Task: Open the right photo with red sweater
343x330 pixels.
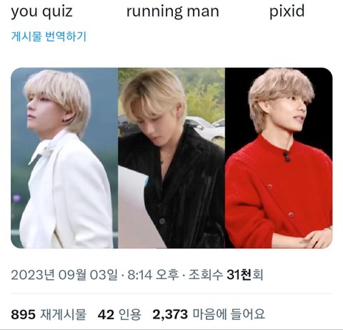Action: (x=279, y=158)
